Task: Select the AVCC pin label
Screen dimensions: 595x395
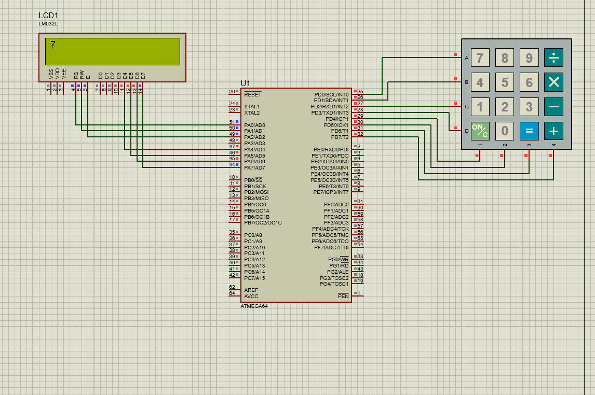Action: (251, 296)
